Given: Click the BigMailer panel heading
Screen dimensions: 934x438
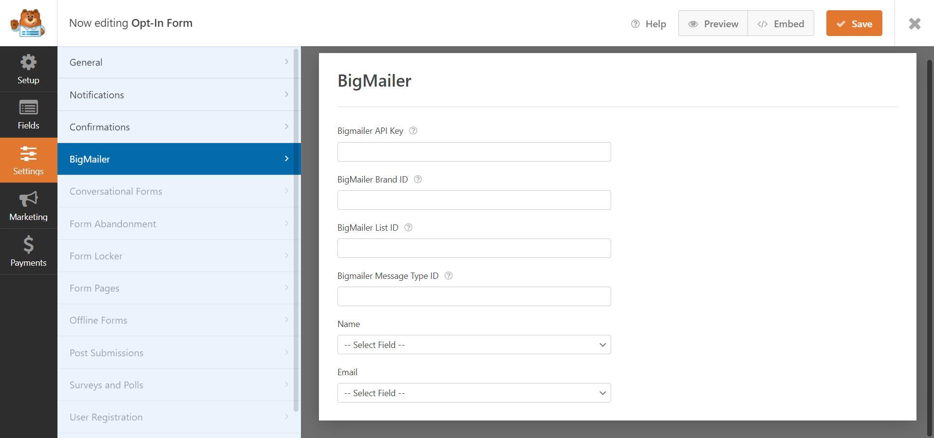Looking at the screenshot, I should tap(374, 81).
